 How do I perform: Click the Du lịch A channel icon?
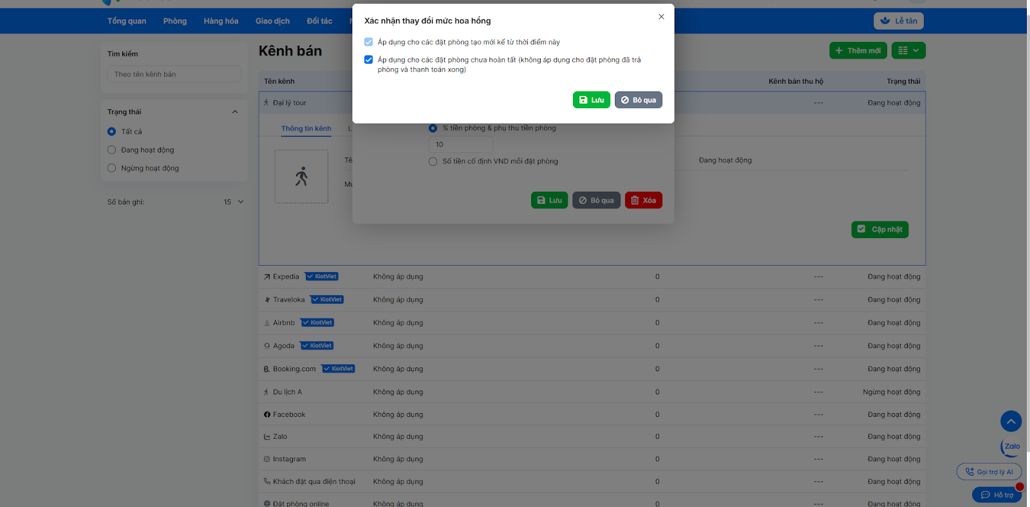point(267,392)
